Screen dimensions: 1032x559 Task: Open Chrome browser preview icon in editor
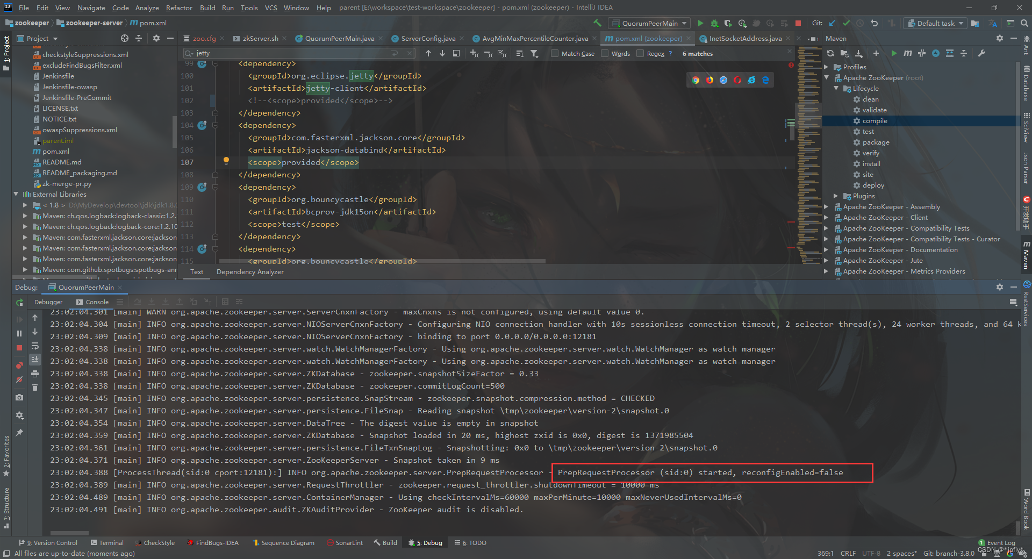(696, 80)
